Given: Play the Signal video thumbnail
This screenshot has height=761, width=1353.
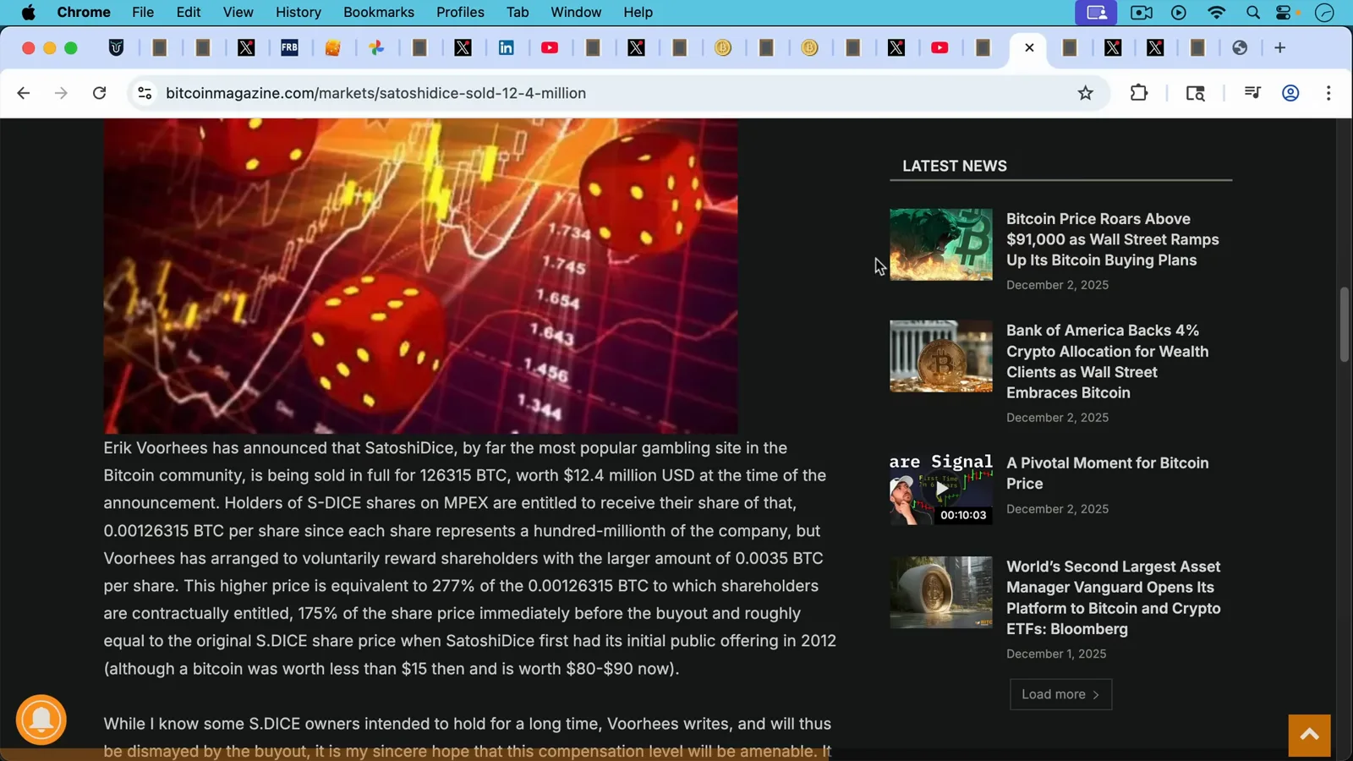Looking at the screenshot, I should [x=941, y=489].
